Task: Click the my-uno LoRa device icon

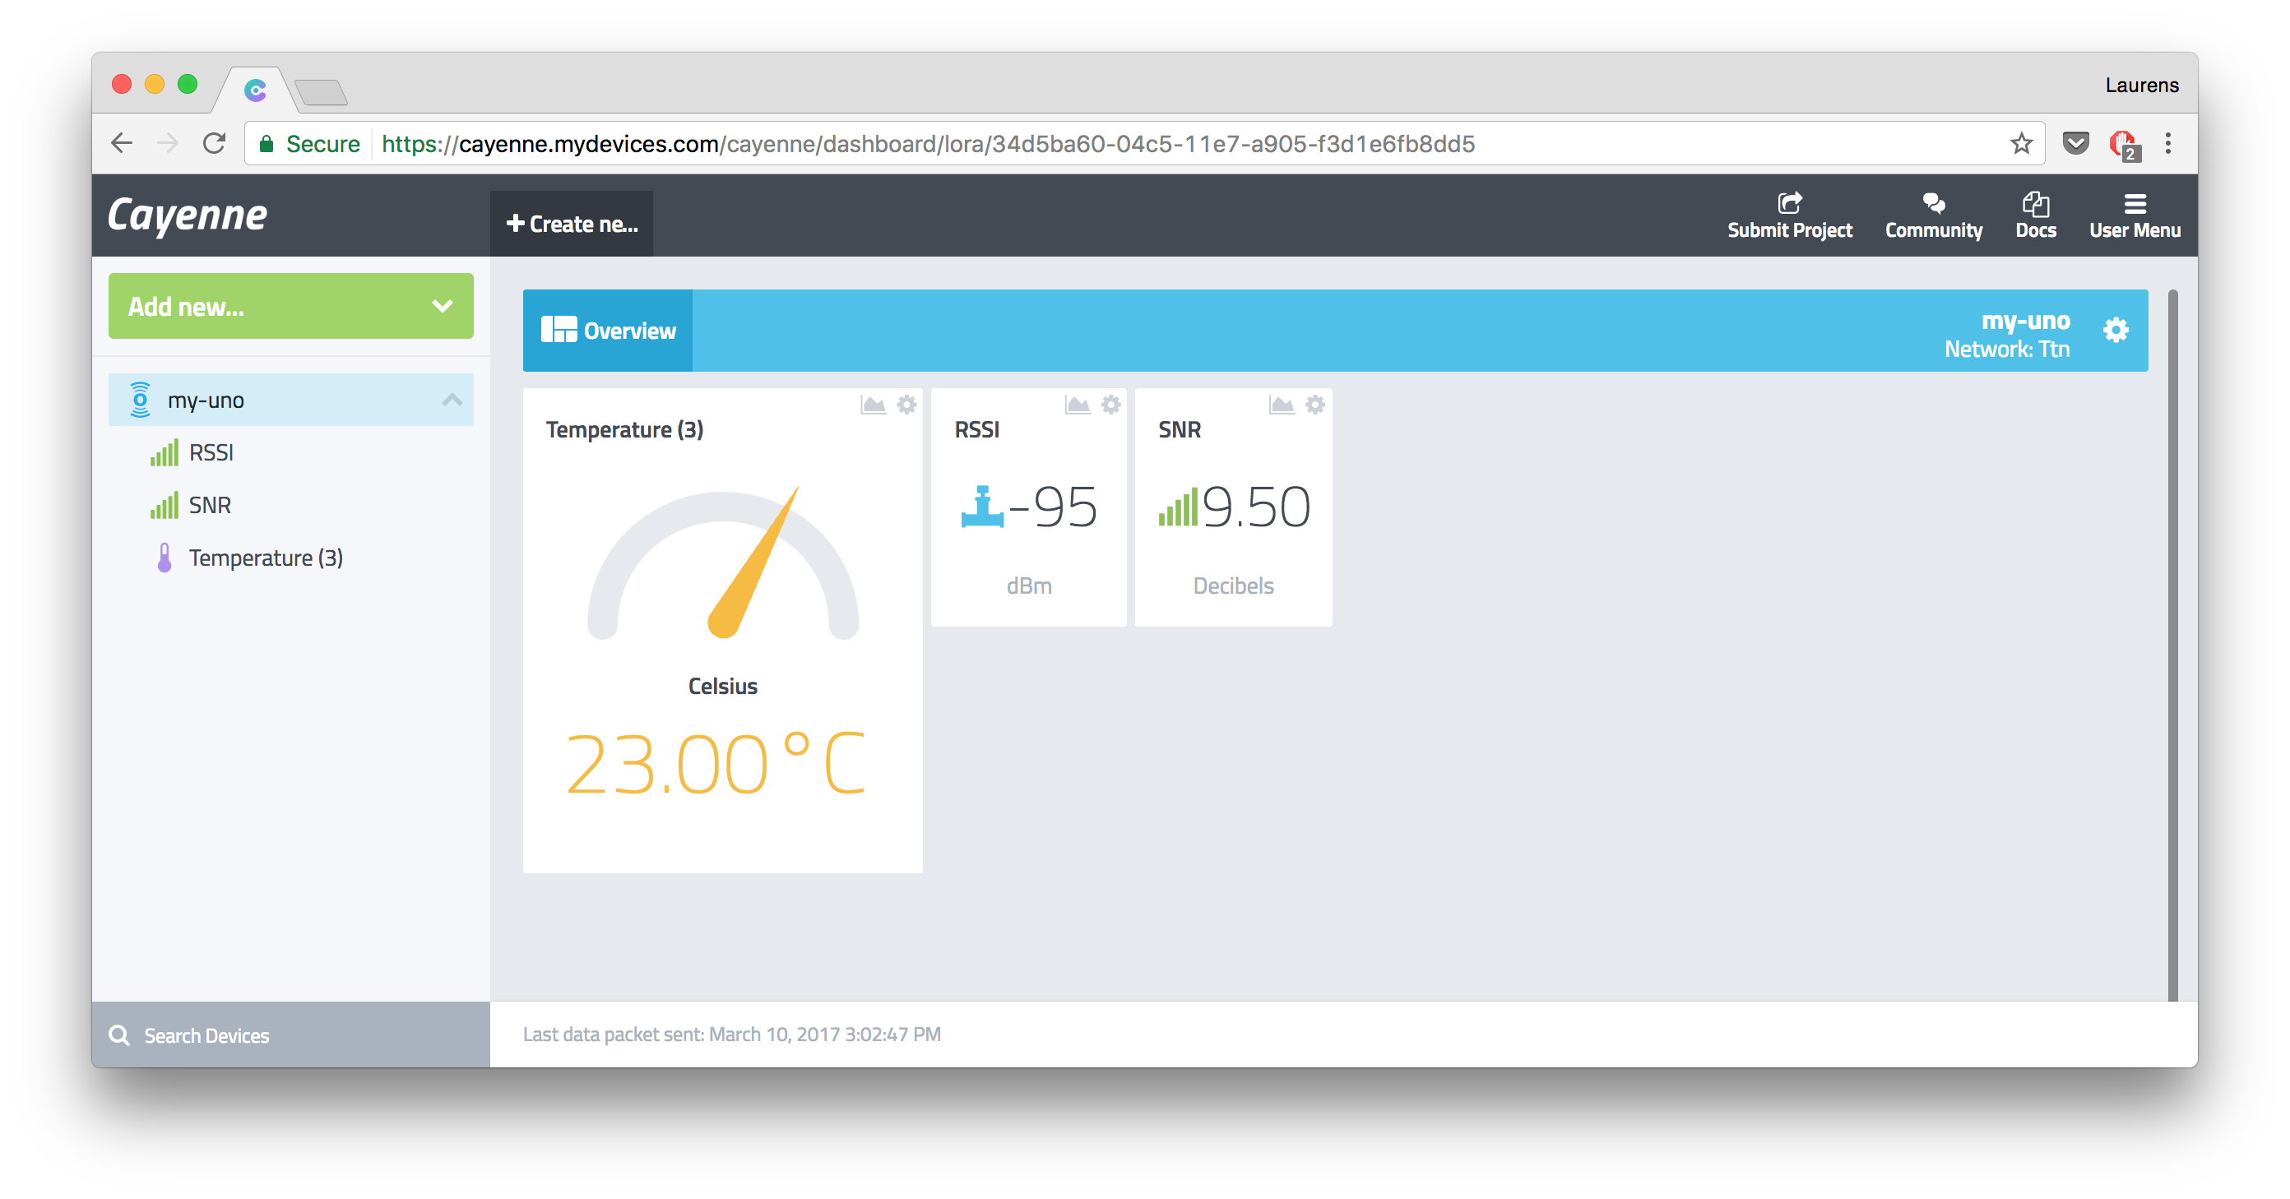Action: [140, 400]
